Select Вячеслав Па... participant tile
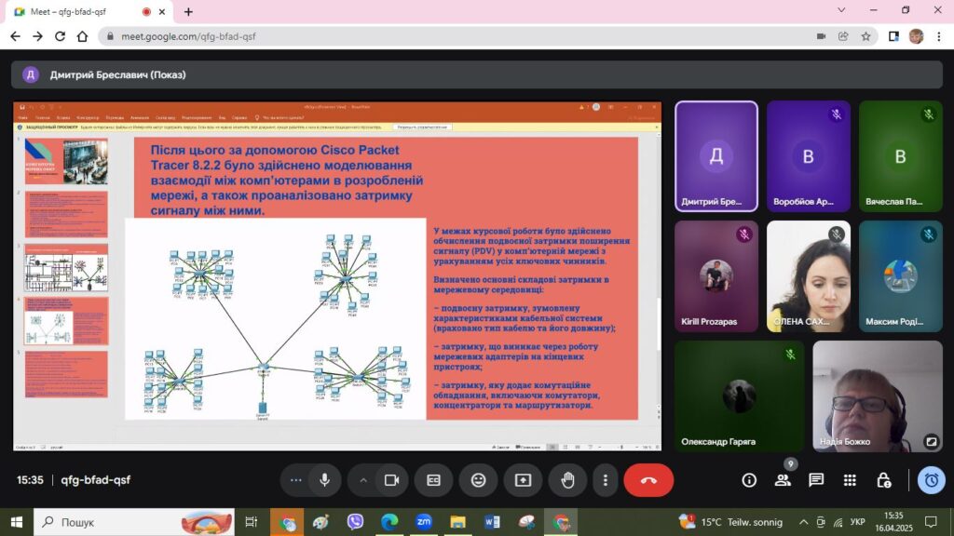954x536 pixels. coord(901,156)
